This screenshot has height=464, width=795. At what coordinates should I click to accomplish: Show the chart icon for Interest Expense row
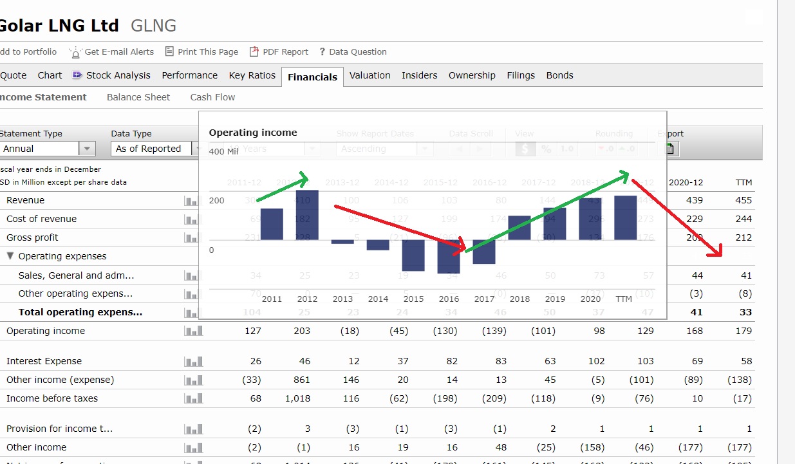[x=193, y=362]
